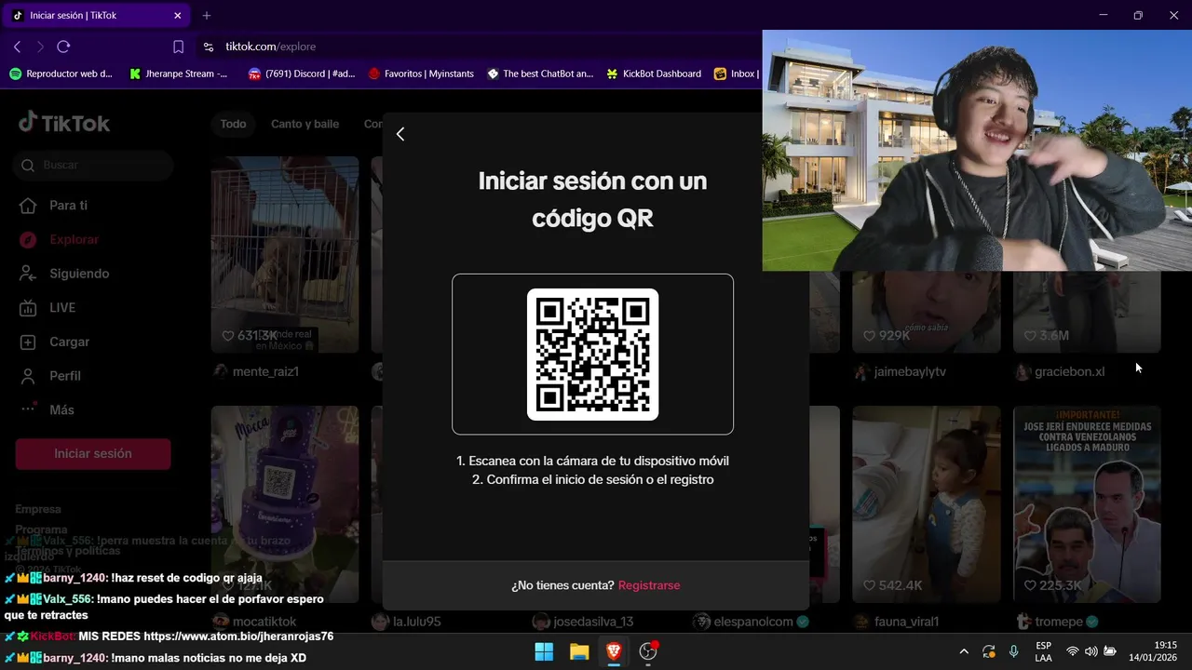Open Brave browser taskbar icon
This screenshot has width=1192, height=670.
pyautogui.click(x=614, y=651)
